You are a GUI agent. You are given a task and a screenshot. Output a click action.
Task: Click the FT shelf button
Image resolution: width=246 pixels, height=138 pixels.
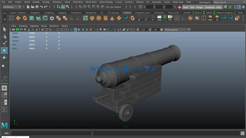point(153,18)
